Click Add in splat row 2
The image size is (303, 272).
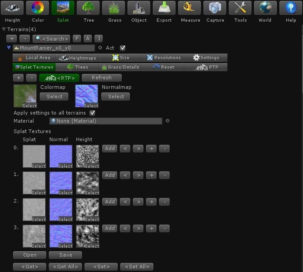tap(109, 202)
